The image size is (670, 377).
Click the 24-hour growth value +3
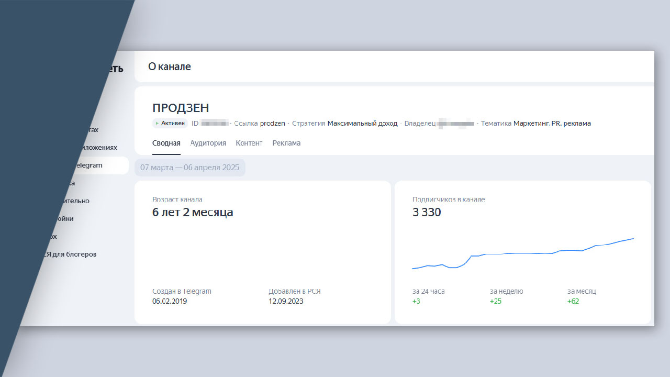point(416,301)
